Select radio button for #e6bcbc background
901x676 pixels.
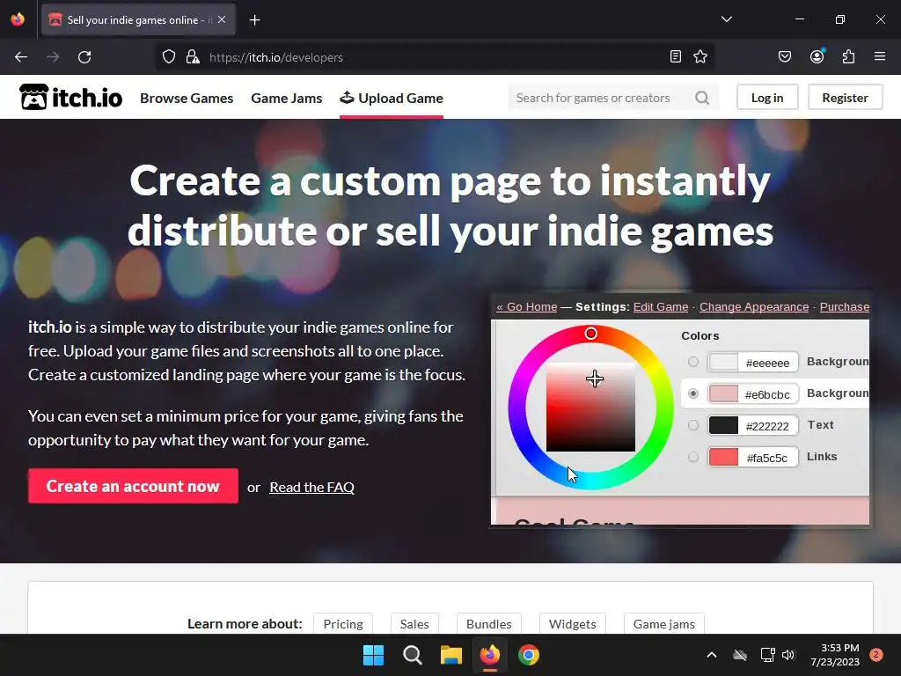(x=693, y=393)
